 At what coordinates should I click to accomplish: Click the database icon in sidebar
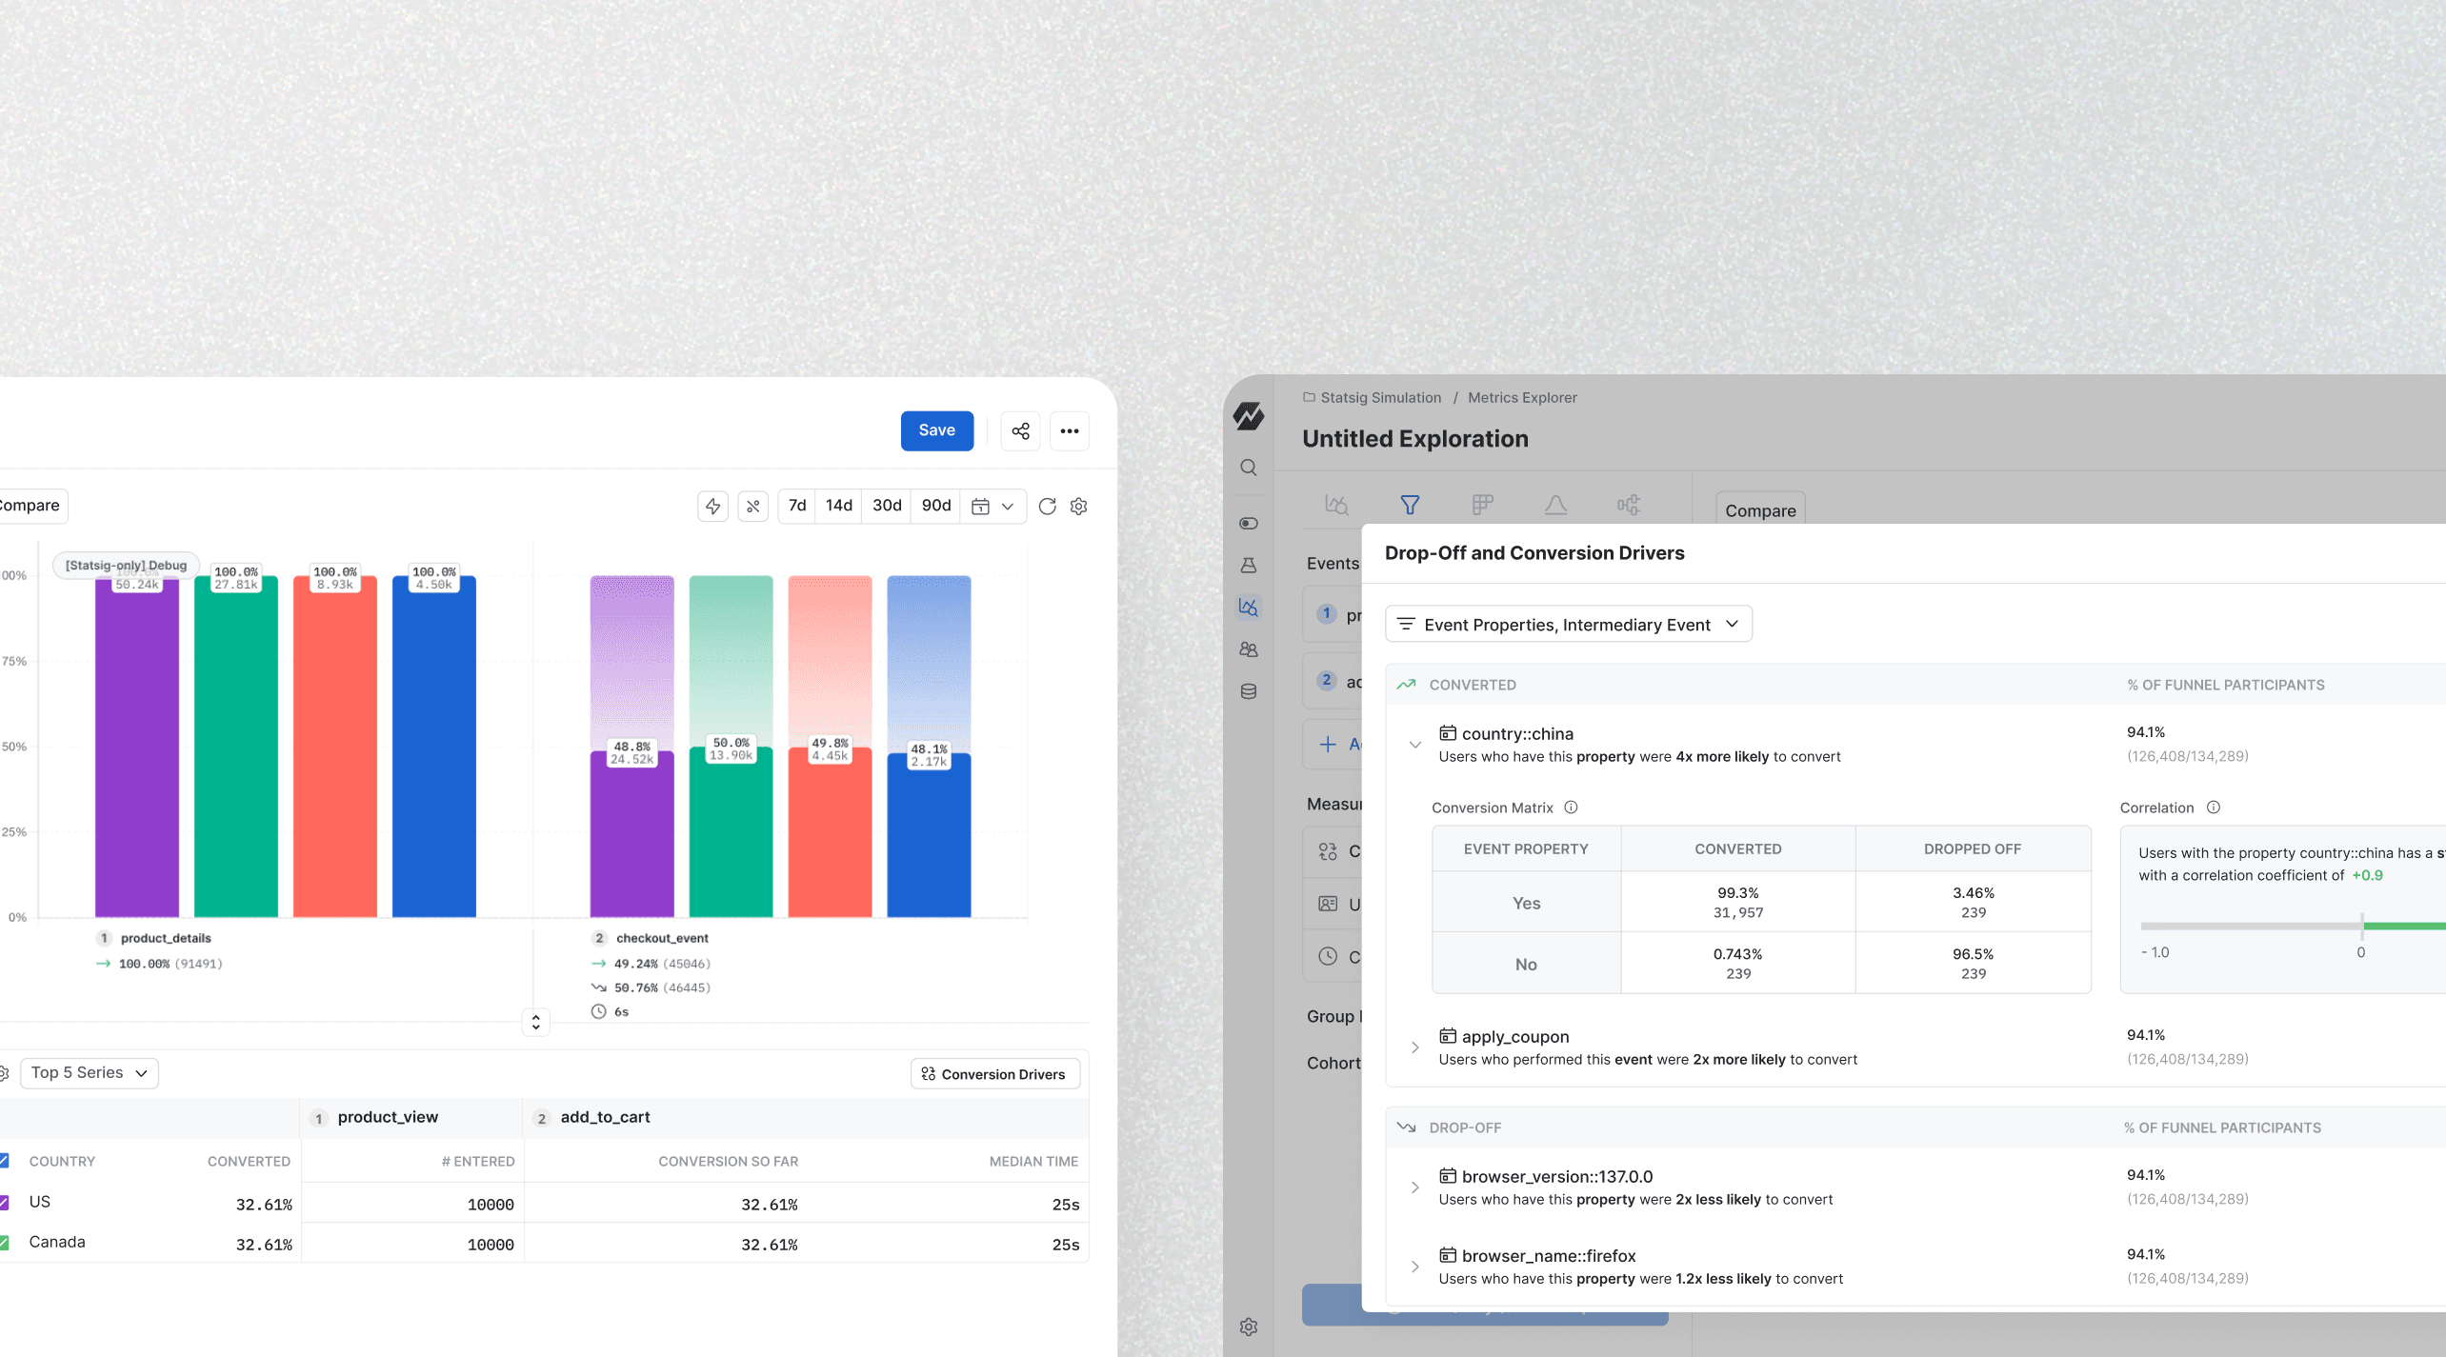coord(1249,691)
